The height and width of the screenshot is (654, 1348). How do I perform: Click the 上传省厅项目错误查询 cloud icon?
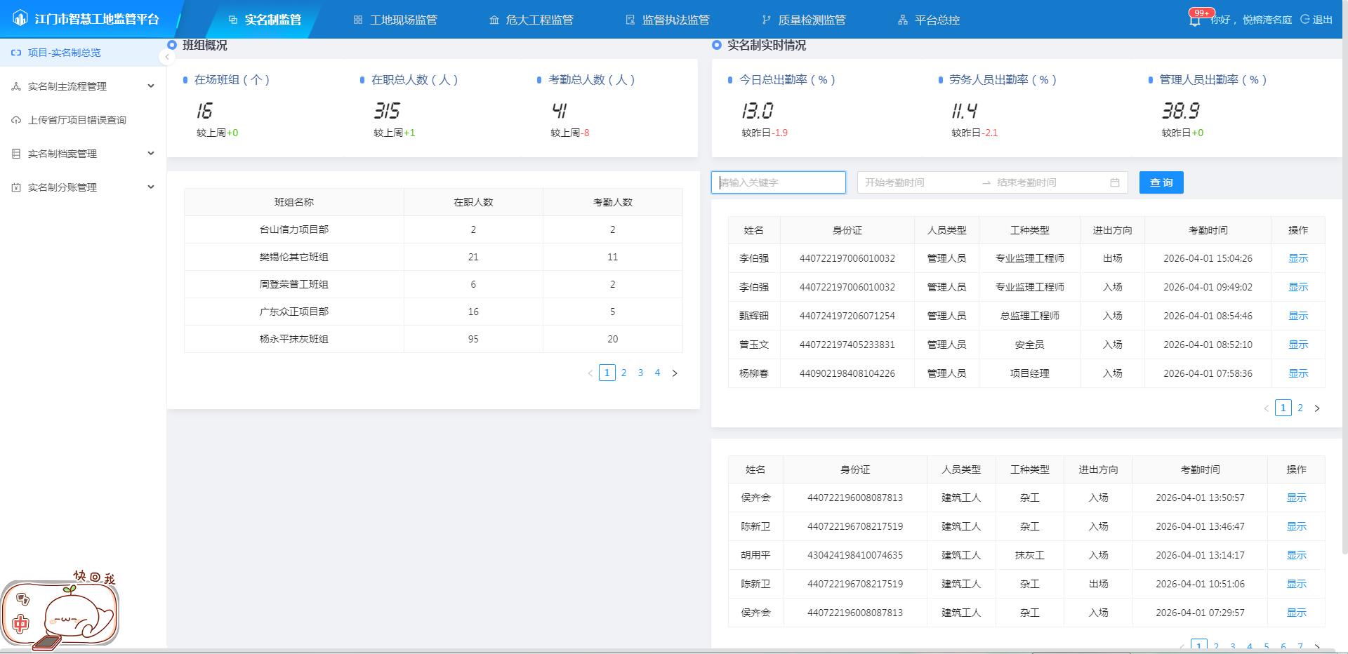[x=16, y=120]
